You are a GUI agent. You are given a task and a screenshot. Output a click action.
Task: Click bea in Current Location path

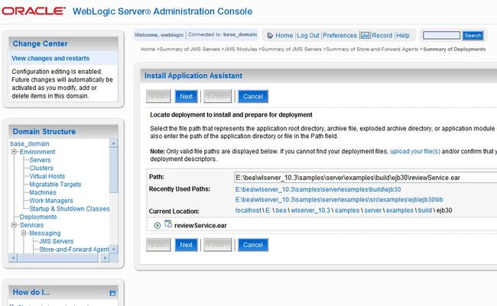(x=281, y=211)
